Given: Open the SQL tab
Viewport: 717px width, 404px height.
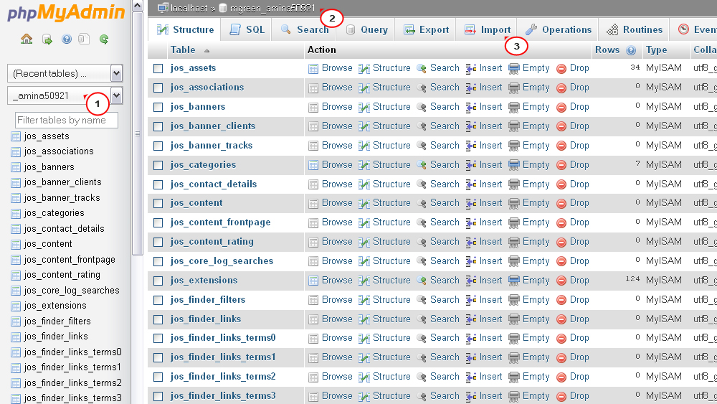Looking at the screenshot, I should click(x=247, y=29).
